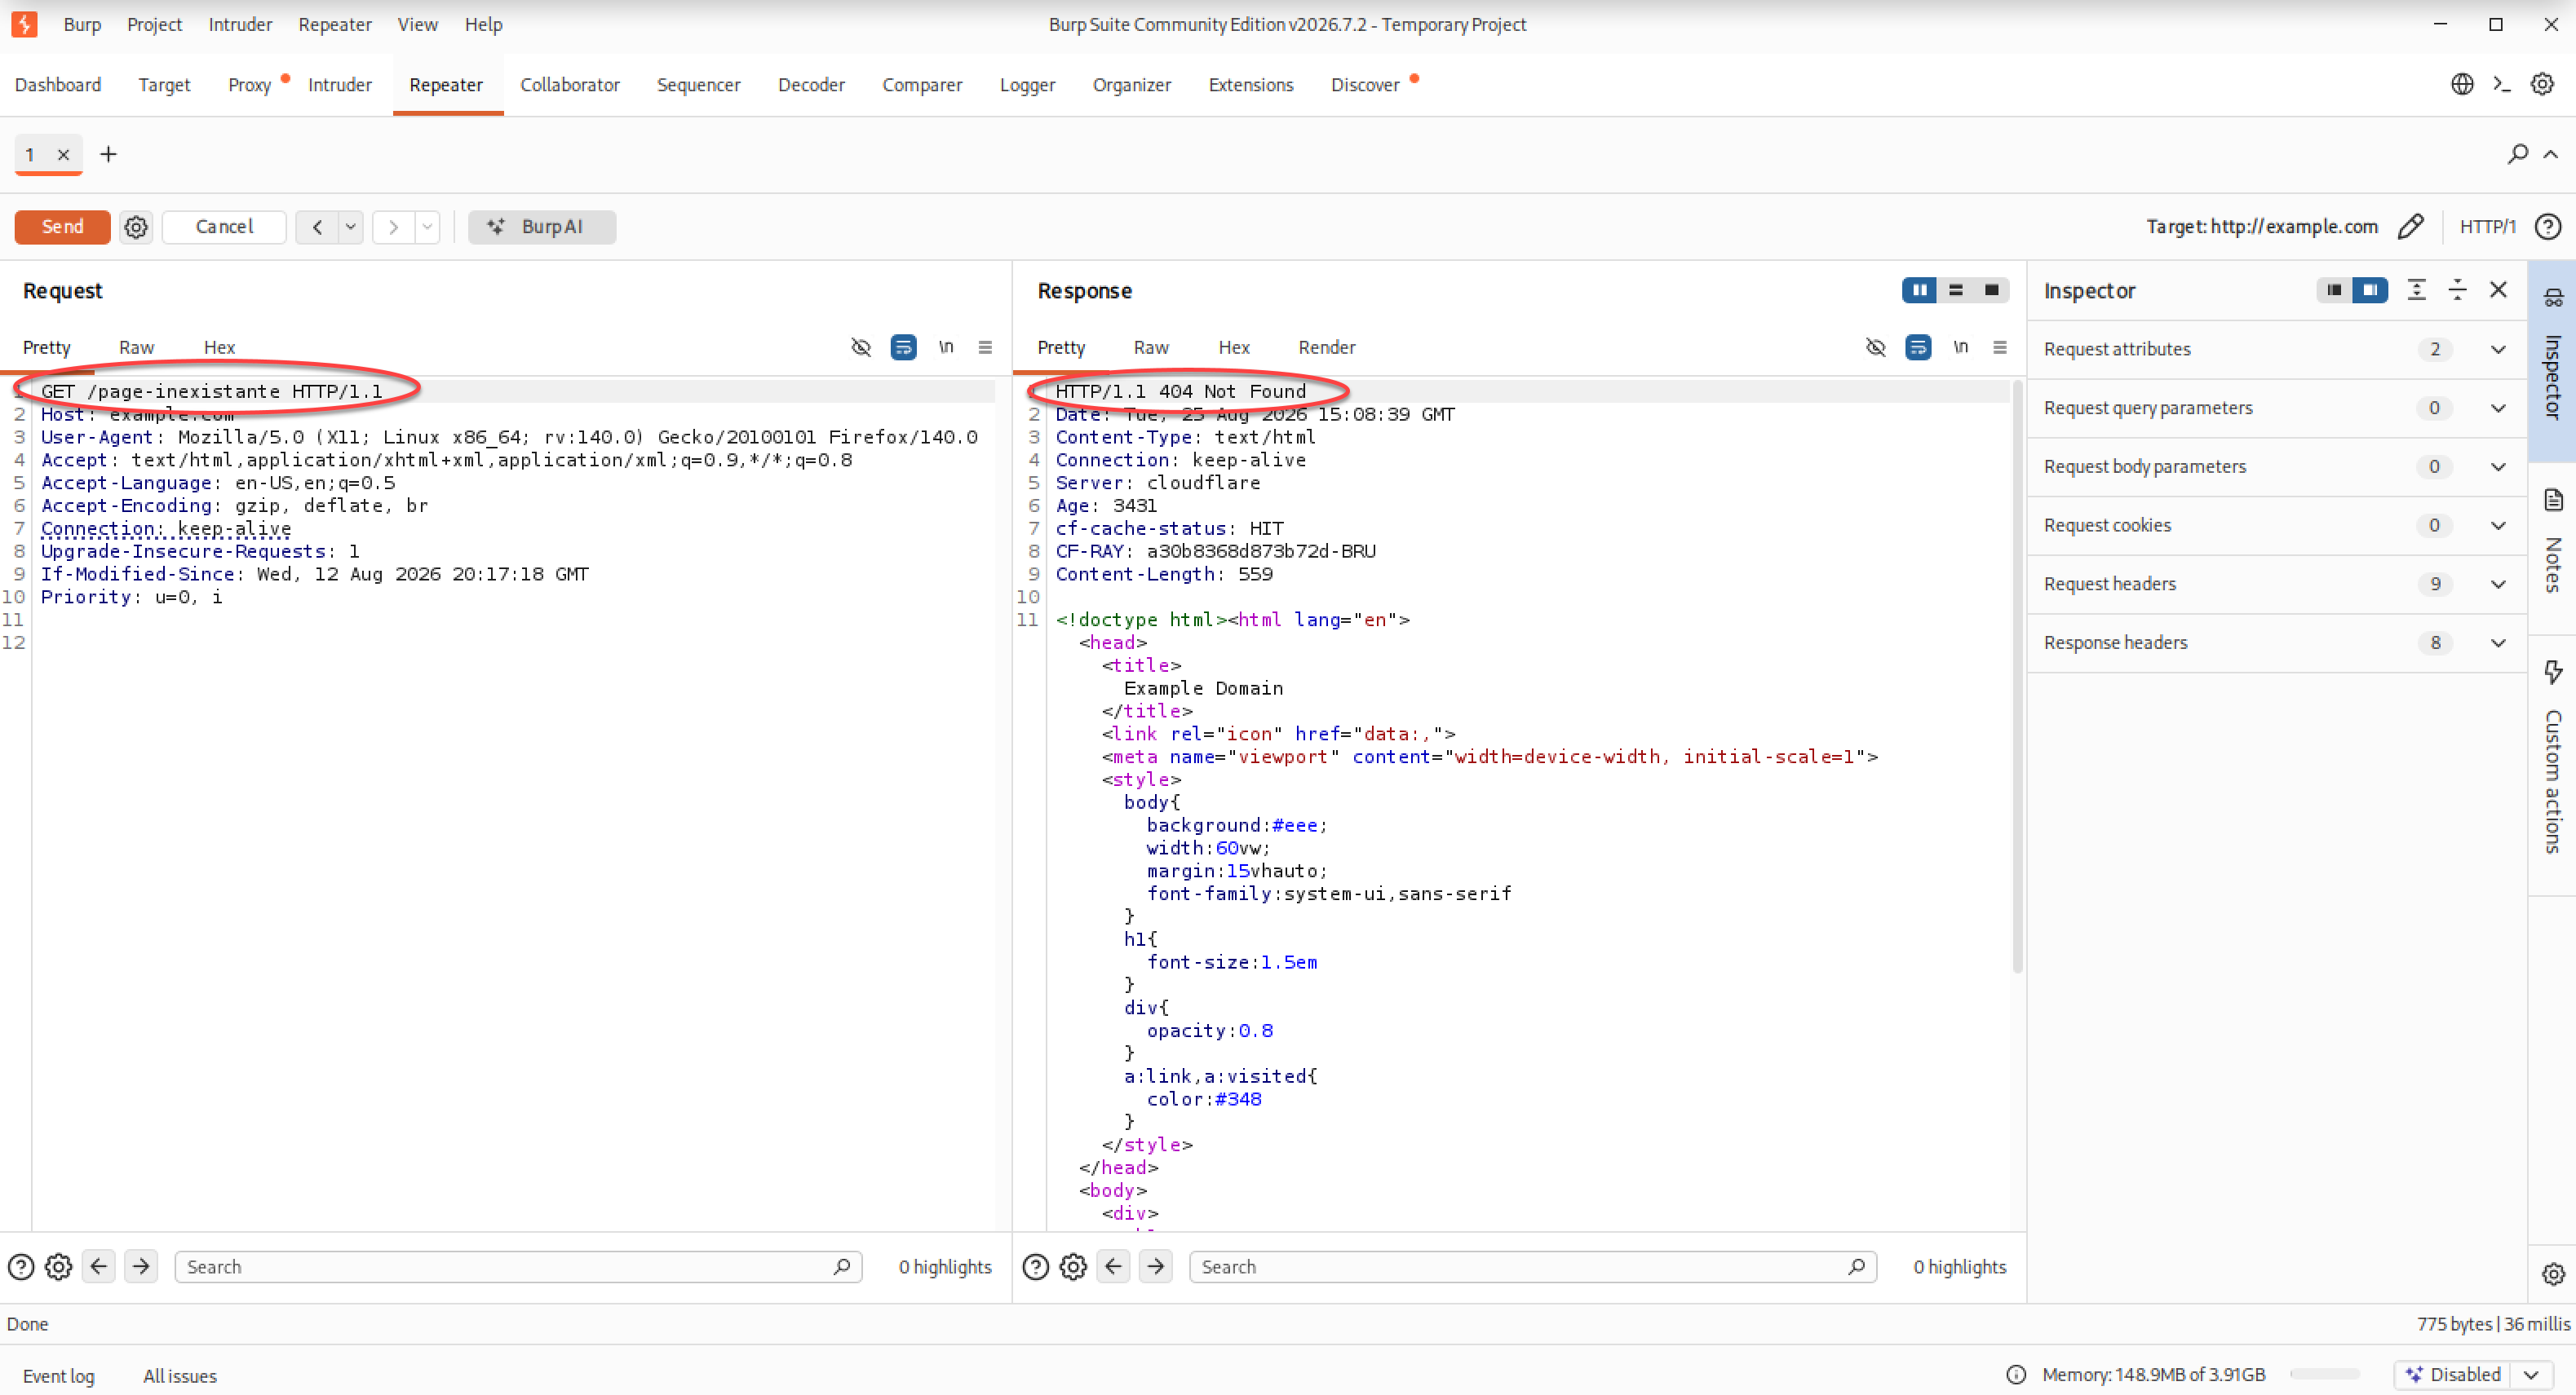
Task: Open side panel settings gear at bottom right
Action: click(x=2552, y=1273)
